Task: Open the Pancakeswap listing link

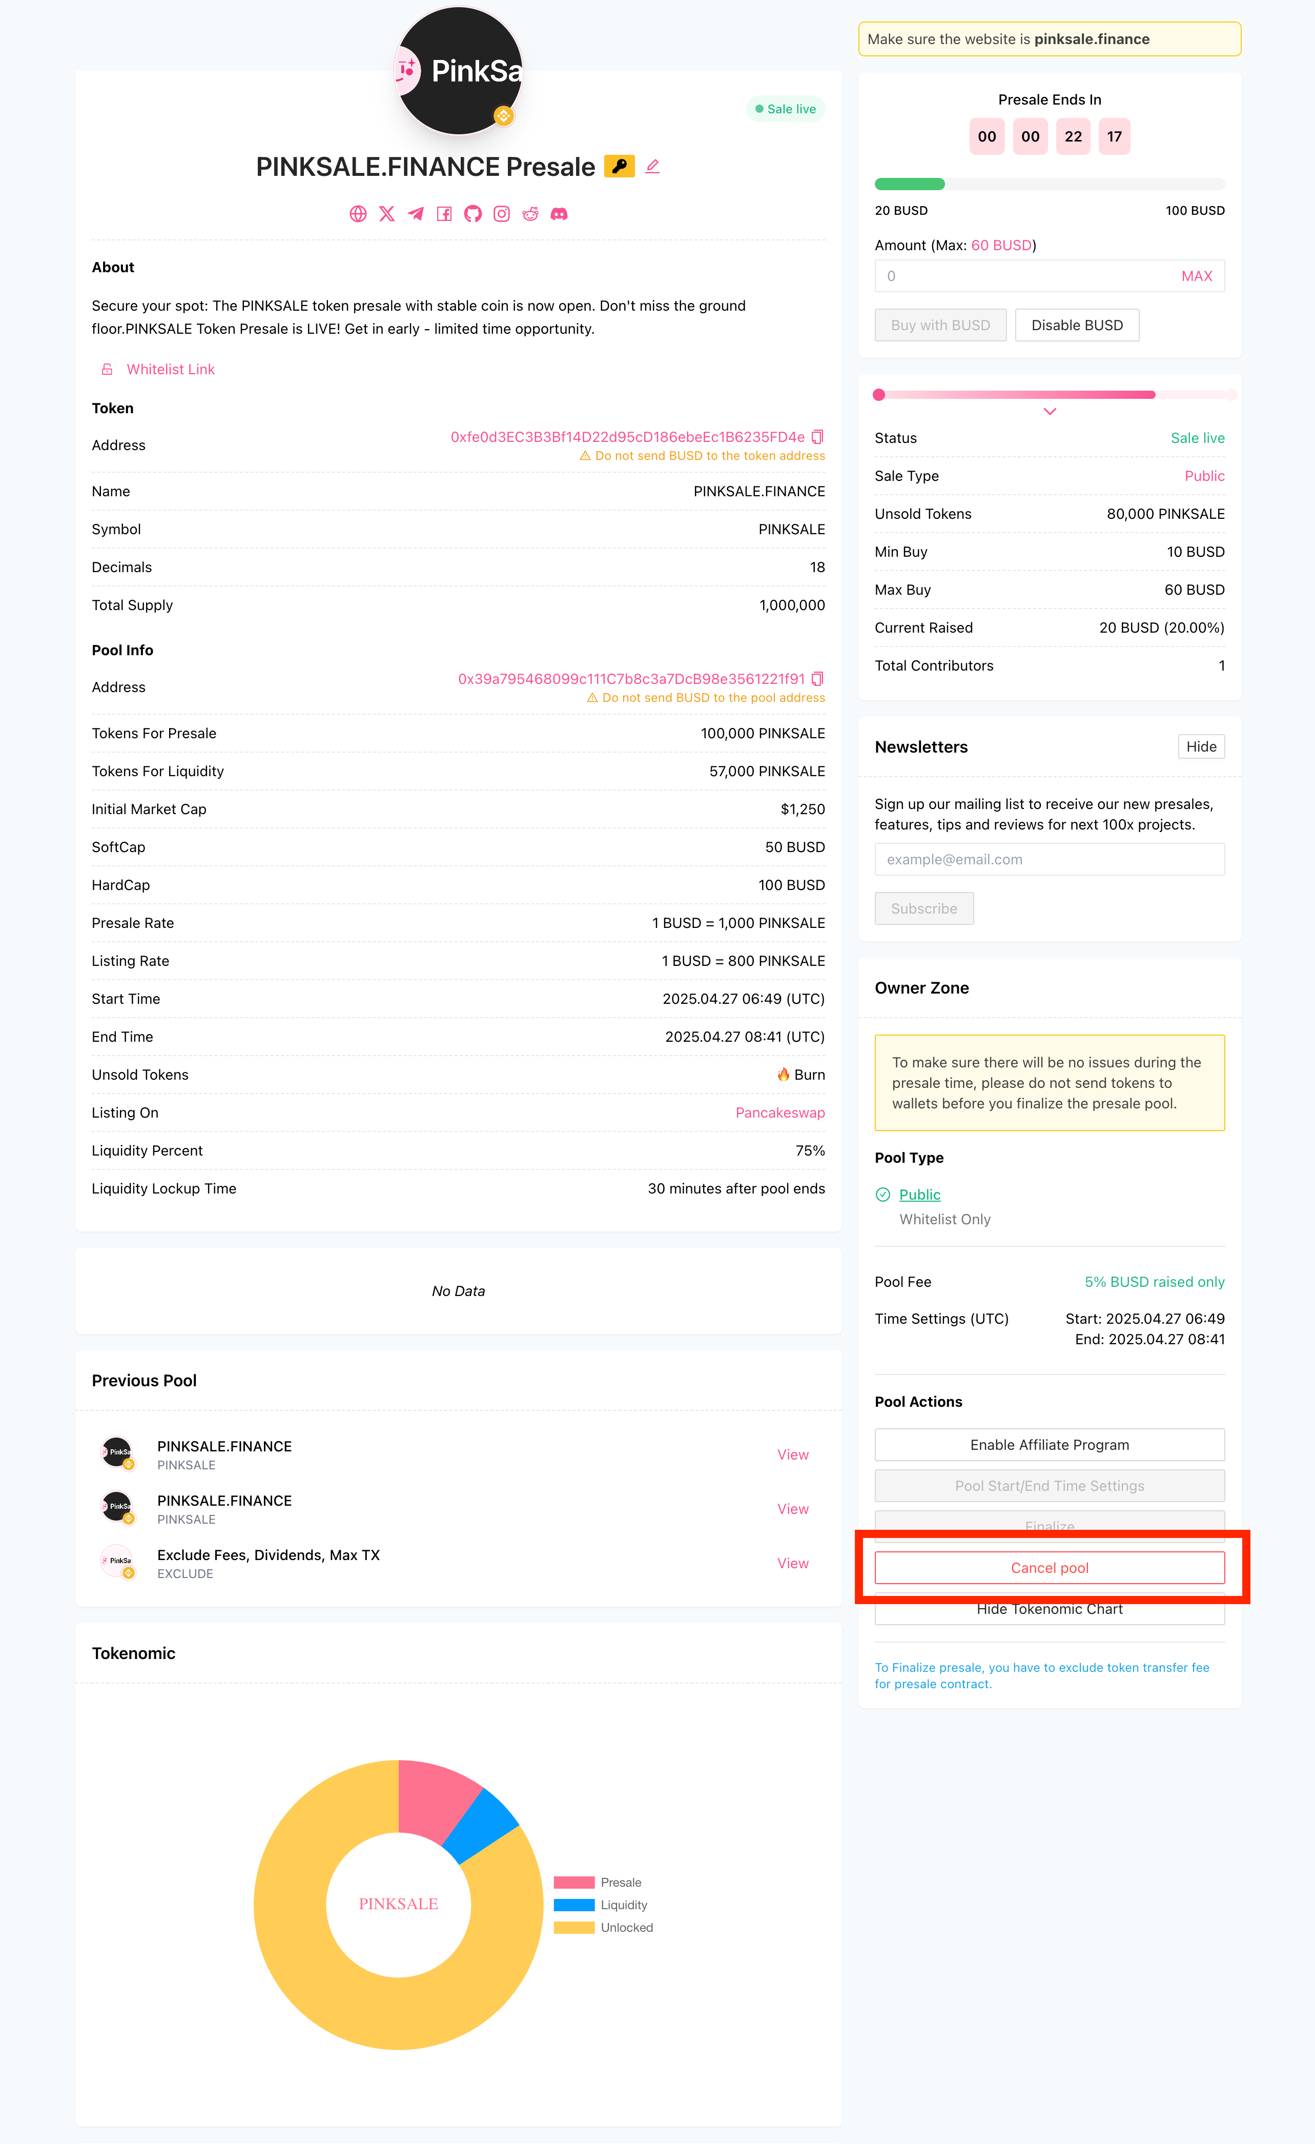Action: pos(780,1113)
